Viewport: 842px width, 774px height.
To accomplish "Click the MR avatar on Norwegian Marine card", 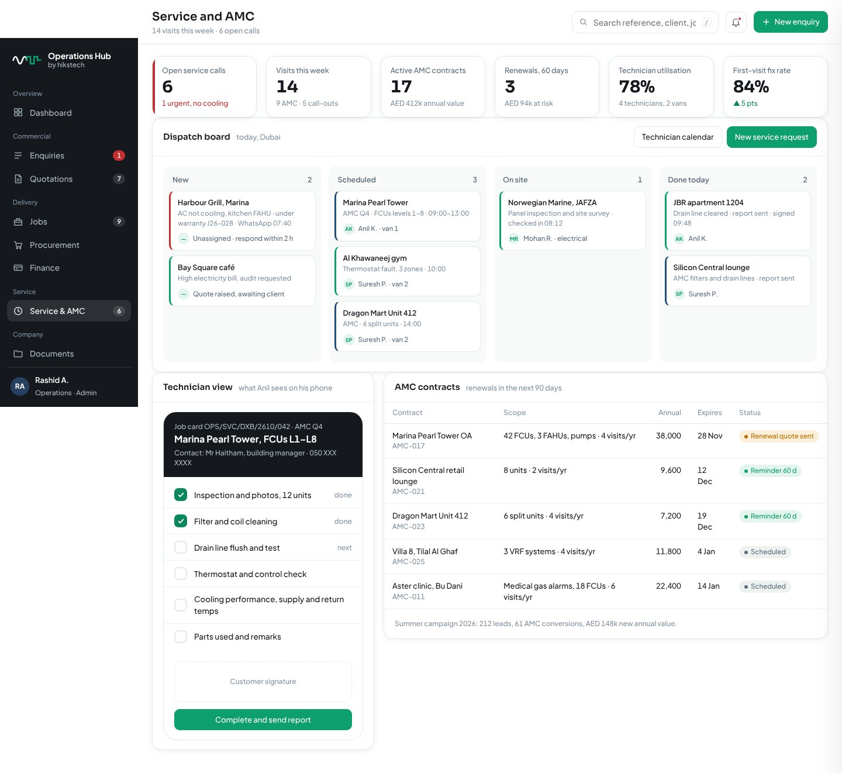I will (x=514, y=239).
